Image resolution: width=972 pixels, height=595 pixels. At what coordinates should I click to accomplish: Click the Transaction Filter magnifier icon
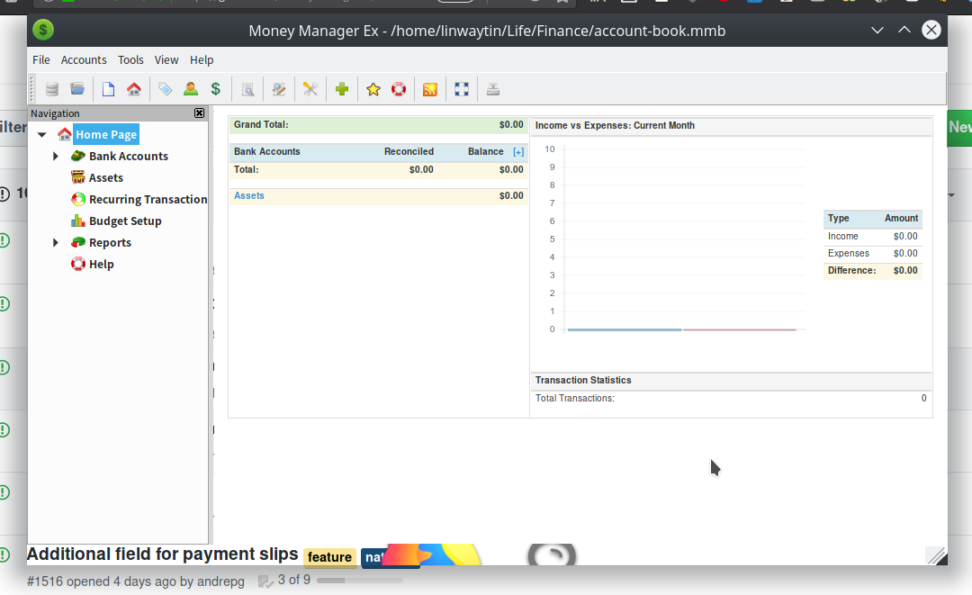pyautogui.click(x=247, y=89)
